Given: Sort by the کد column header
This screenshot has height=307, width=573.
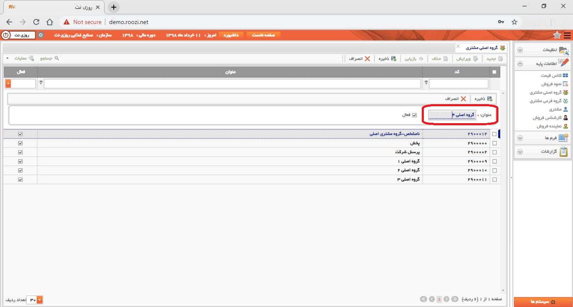Looking at the screenshot, I should (x=457, y=72).
